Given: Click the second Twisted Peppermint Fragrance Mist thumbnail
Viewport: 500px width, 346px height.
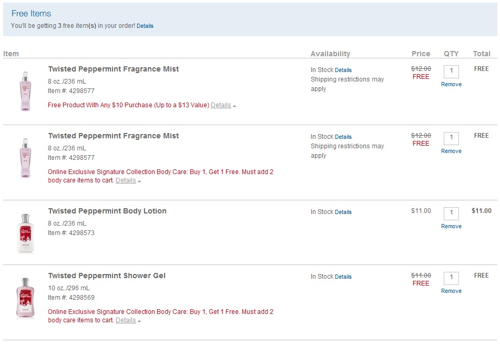Looking at the screenshot, I should [x=25, y=157].
